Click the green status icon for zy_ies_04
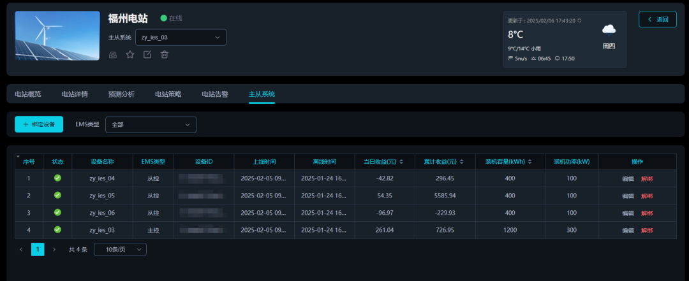The height and width of the screenshot is (281, 689). [x=57, y=178]
